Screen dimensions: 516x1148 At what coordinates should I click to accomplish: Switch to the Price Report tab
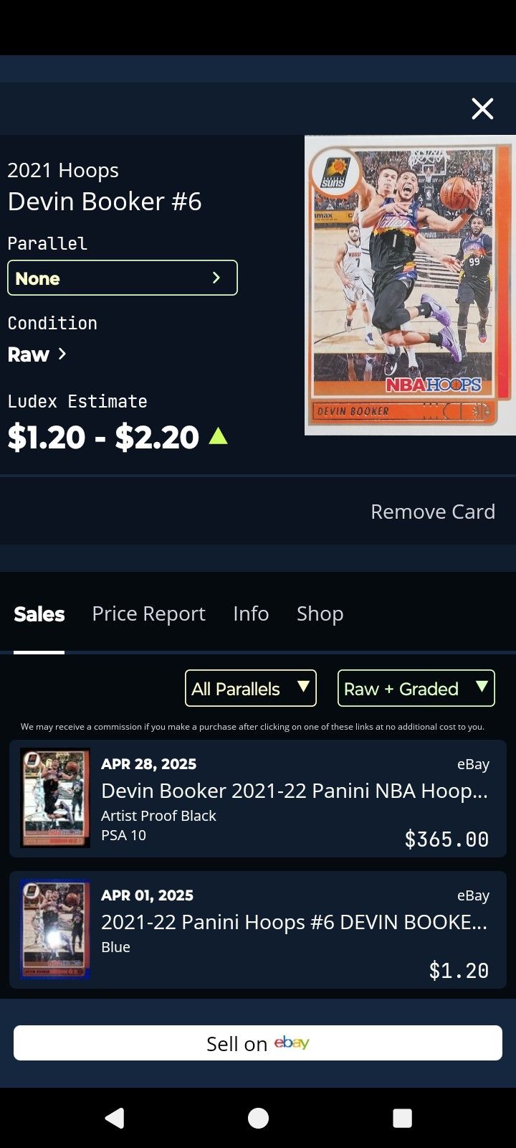[148, 613]
